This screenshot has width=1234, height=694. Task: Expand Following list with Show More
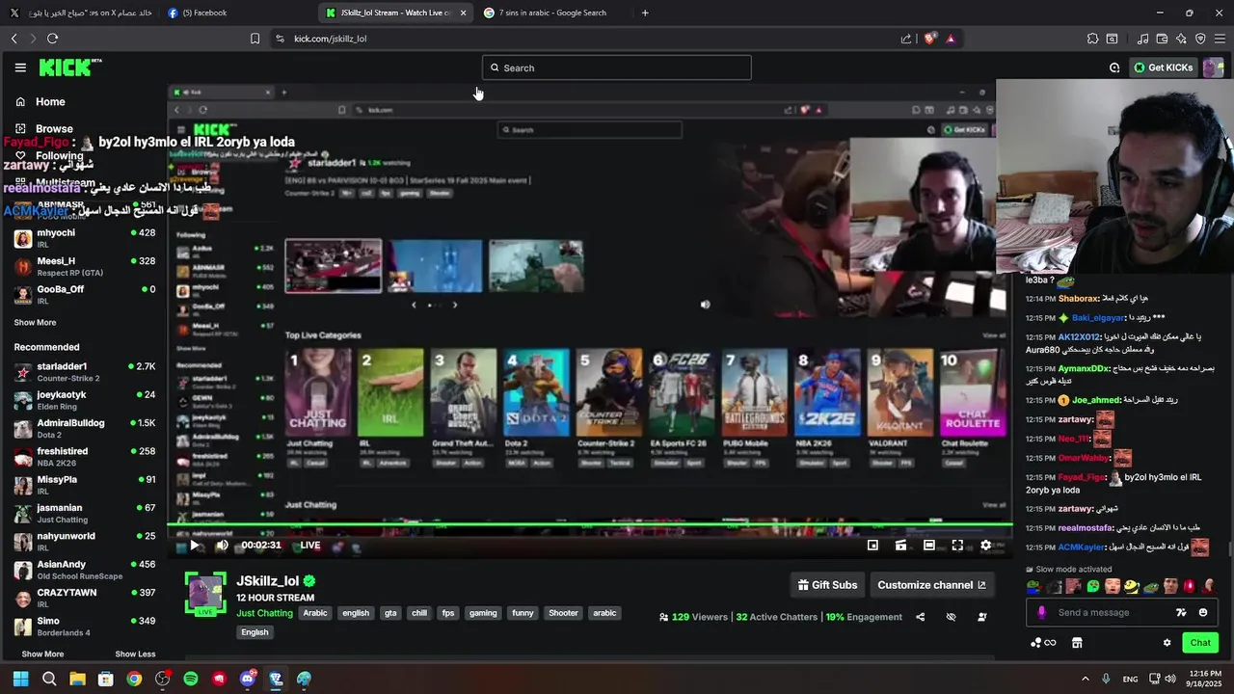click(35, 323)
